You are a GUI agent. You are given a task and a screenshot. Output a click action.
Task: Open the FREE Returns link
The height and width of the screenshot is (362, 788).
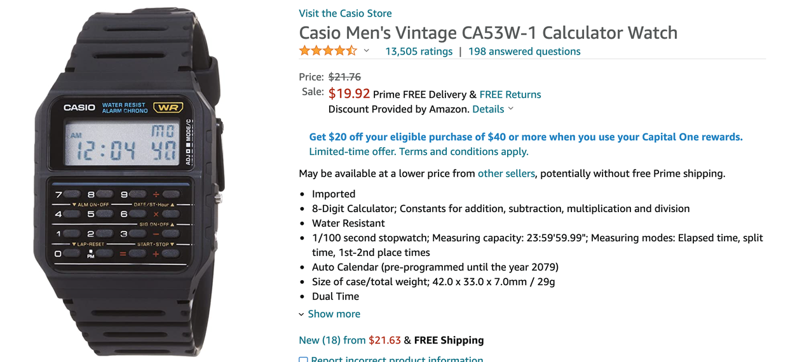[510, 95]
